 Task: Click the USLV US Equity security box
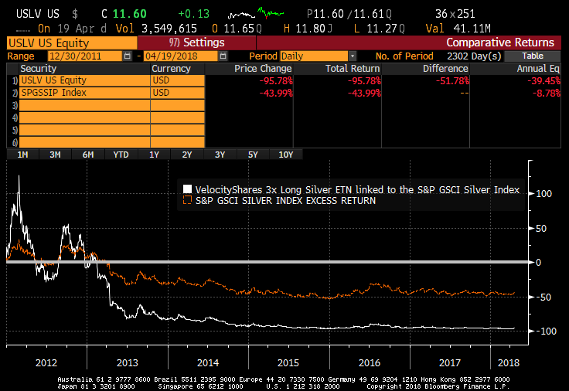click(72, 43)
